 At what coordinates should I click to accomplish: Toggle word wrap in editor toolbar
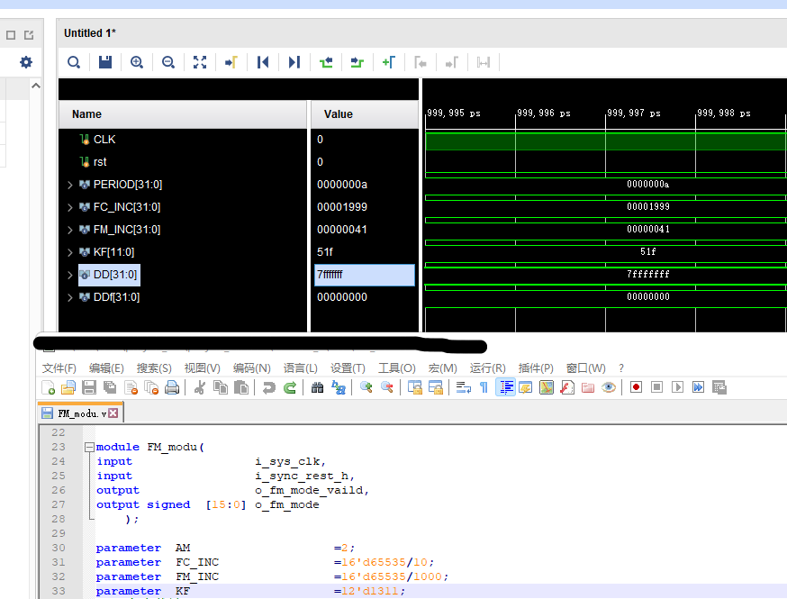point(464,387)
